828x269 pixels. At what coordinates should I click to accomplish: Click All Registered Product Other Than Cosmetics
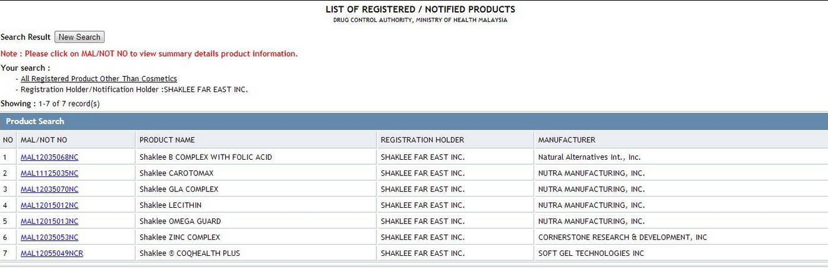99,79
